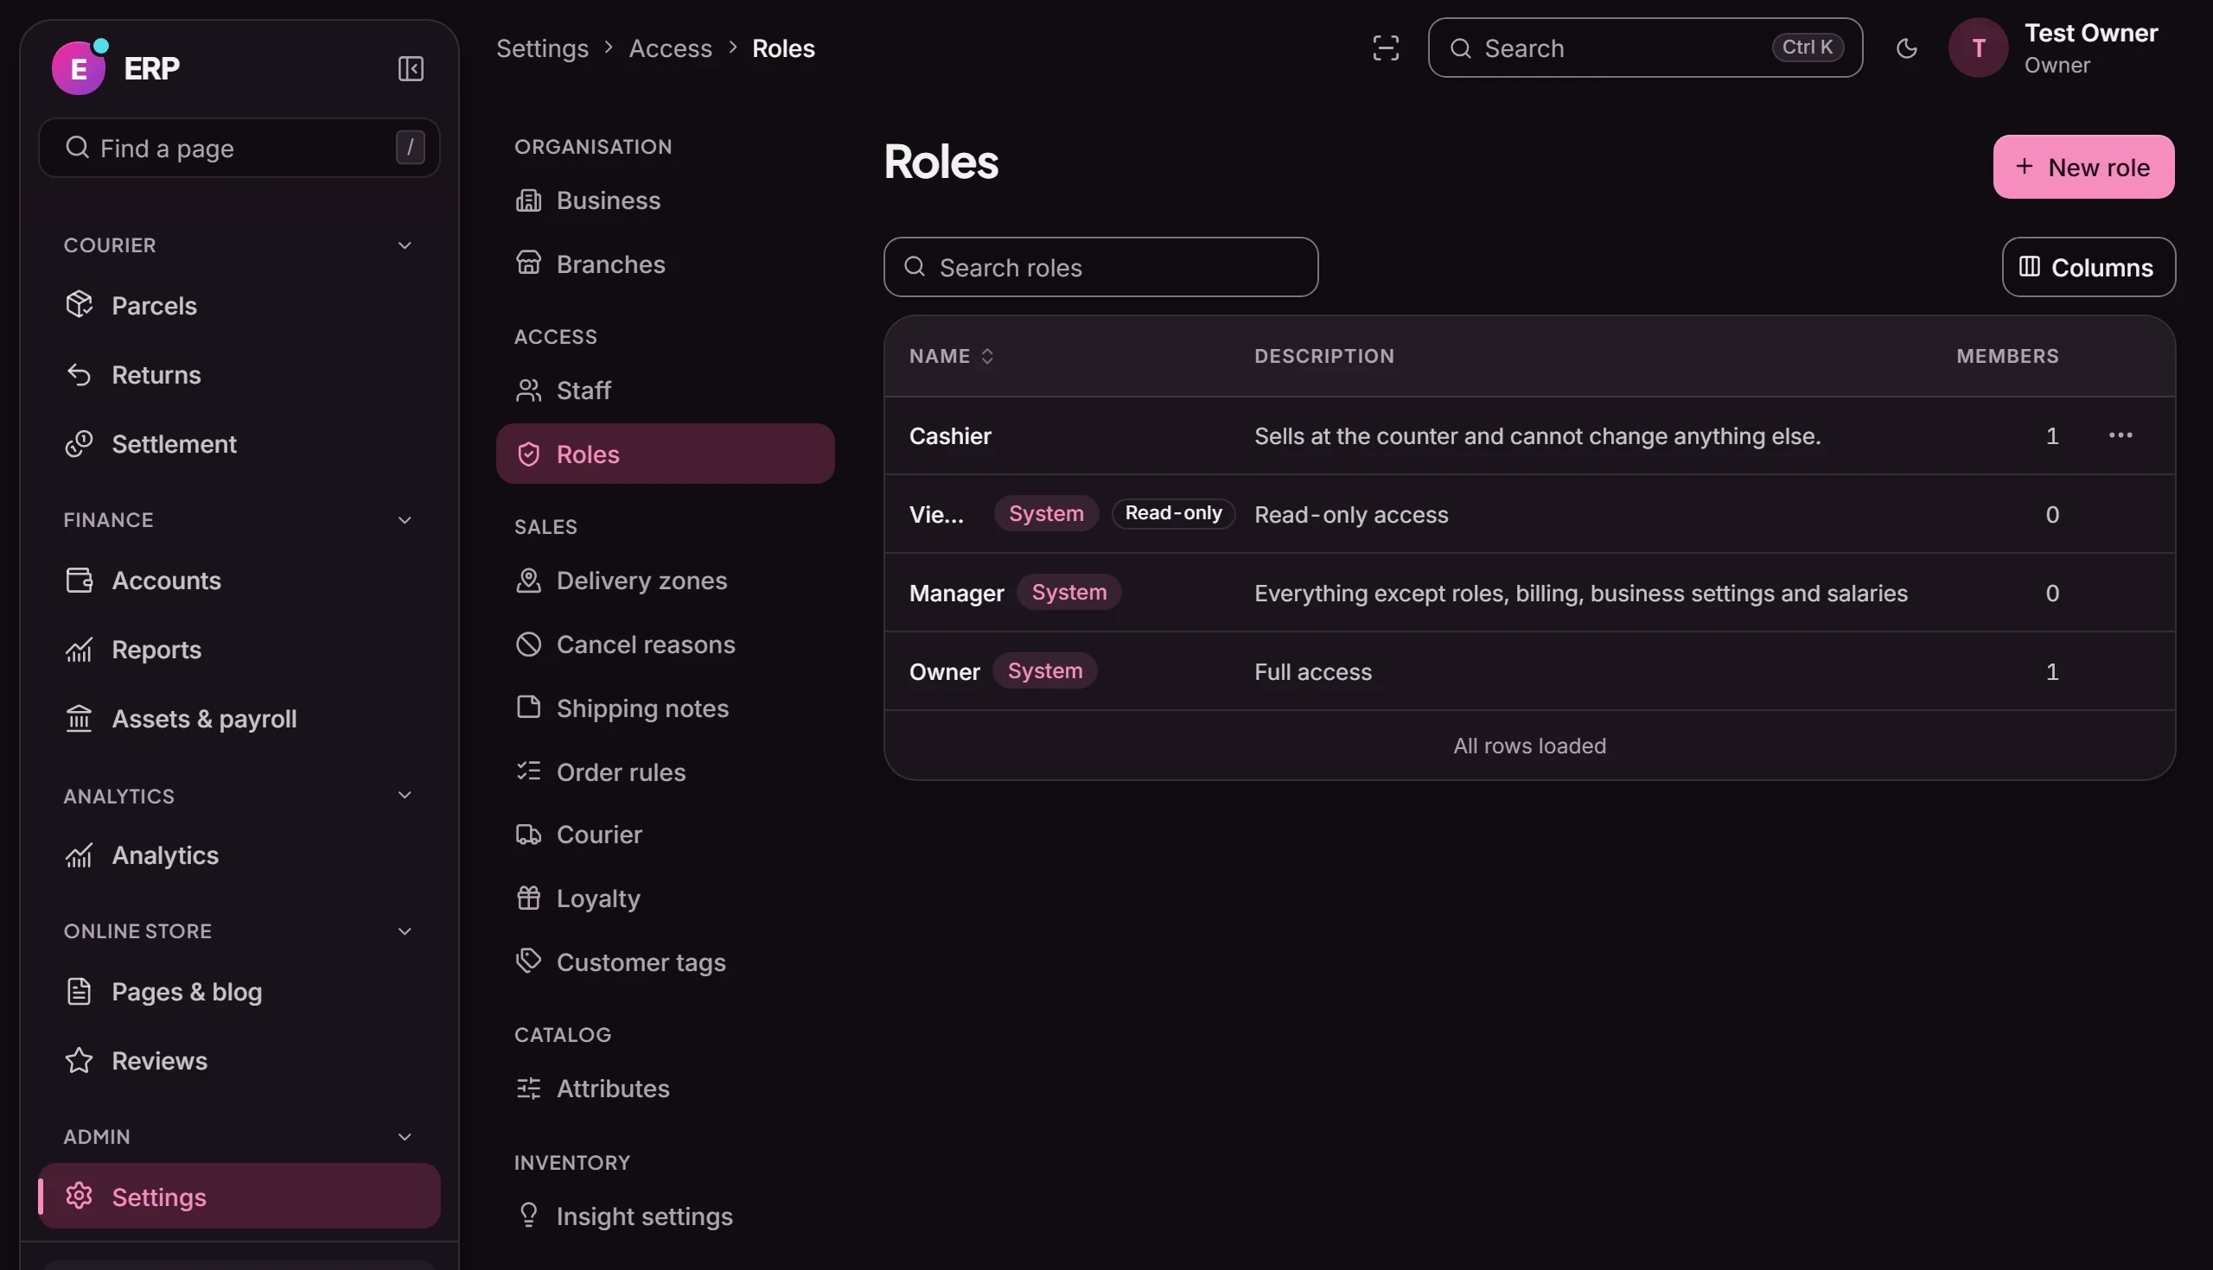
Task: Open Analytics page
Action: (239, 855)
